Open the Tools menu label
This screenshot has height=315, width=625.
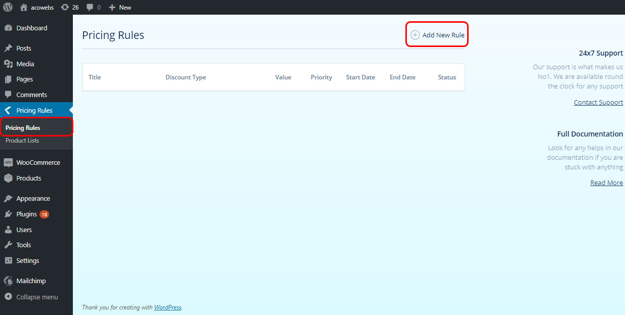click(x=23, y=245)
